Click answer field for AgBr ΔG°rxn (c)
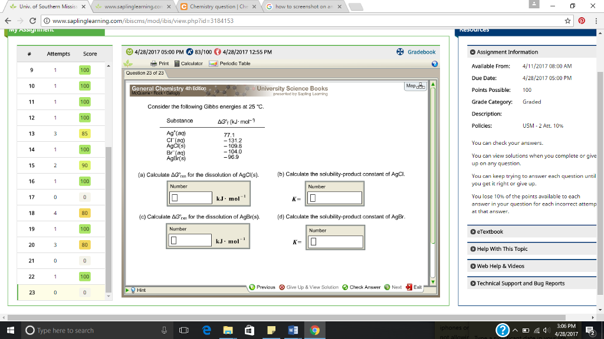 191,240
